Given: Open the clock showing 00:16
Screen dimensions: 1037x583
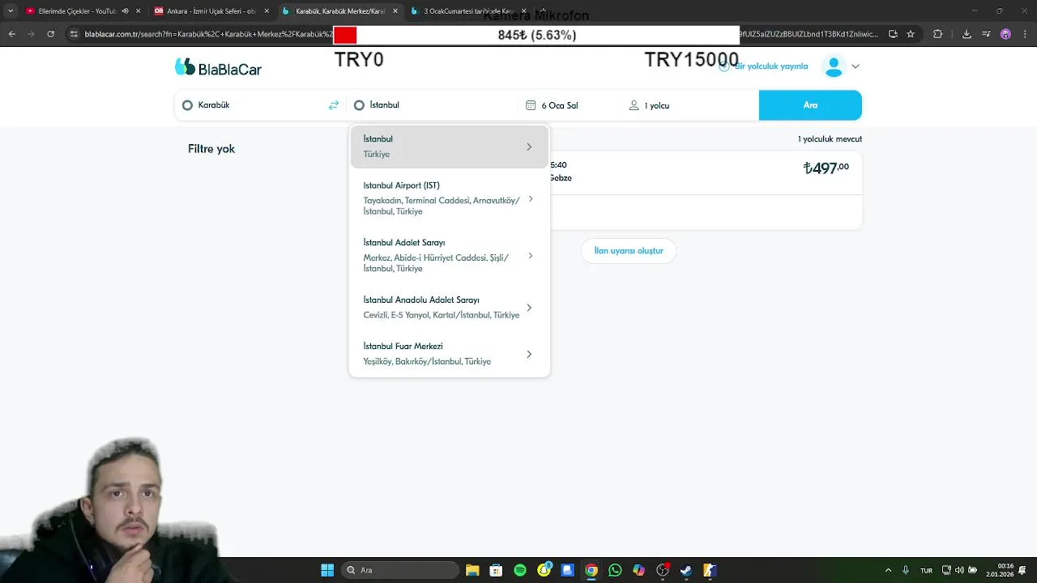Looking at the screenshot, I should pyautogui.click(x=1000, y=570).
